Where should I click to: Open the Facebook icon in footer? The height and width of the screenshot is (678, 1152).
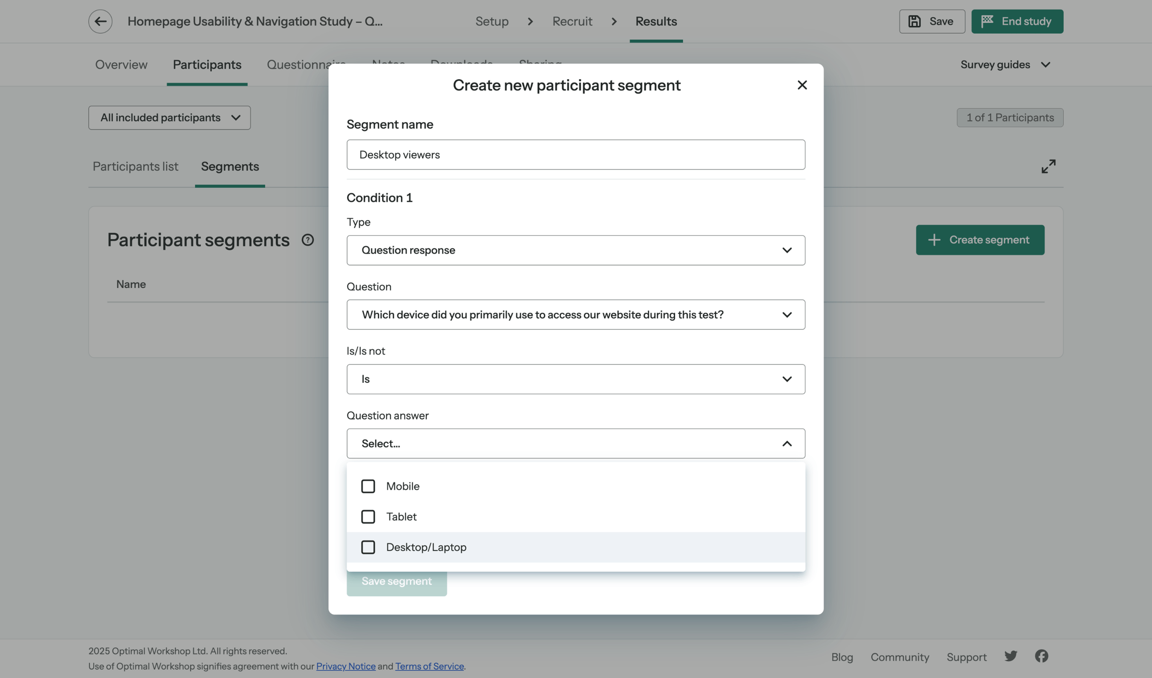pos(1042,656)
